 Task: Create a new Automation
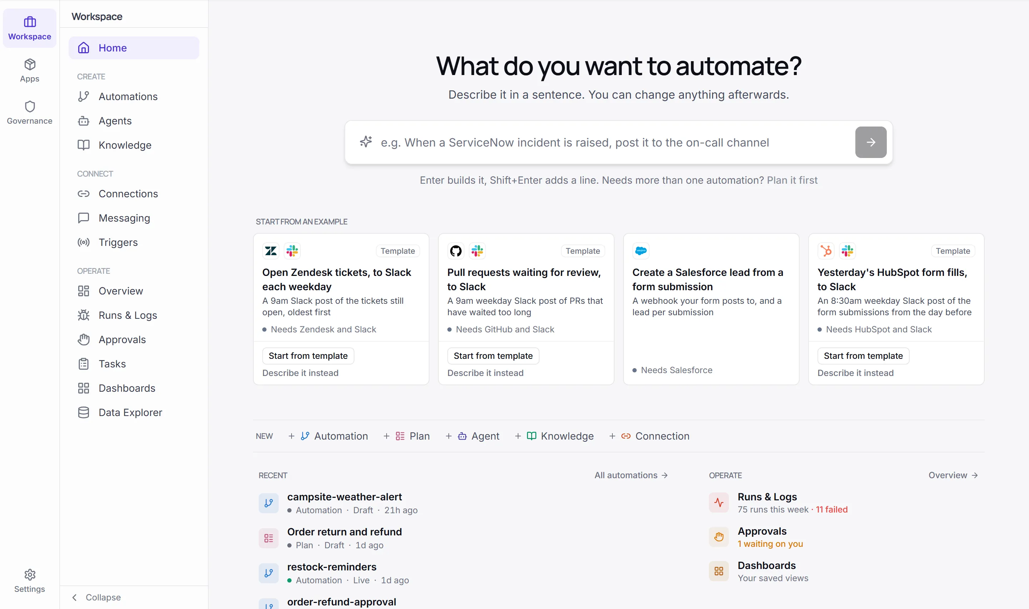(x=328, y=436)
